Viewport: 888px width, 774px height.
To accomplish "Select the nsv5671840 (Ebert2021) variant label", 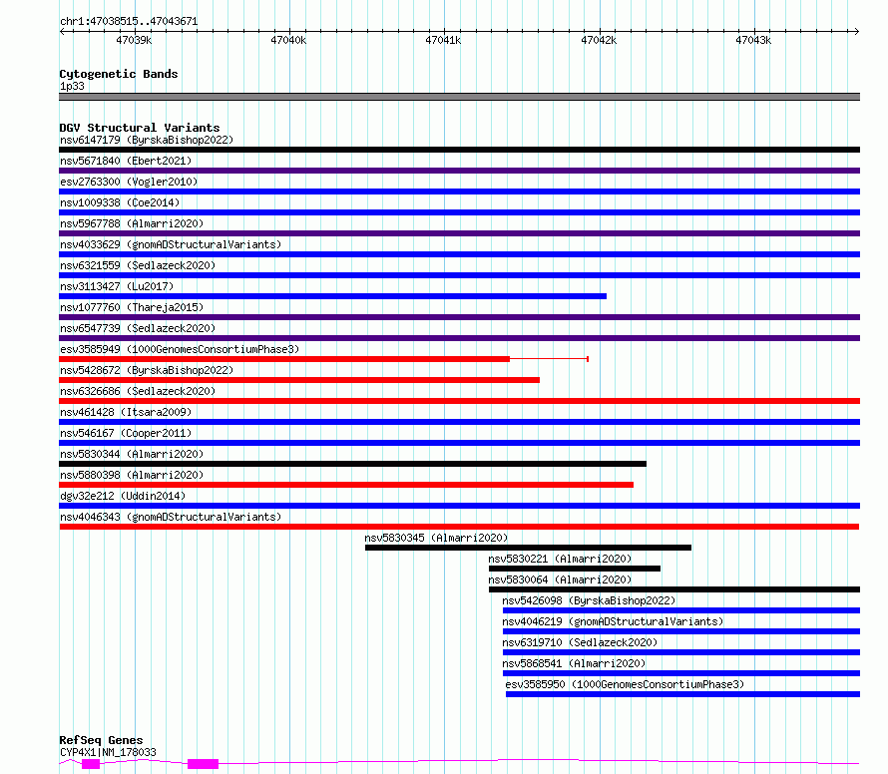I will [126, 161].
